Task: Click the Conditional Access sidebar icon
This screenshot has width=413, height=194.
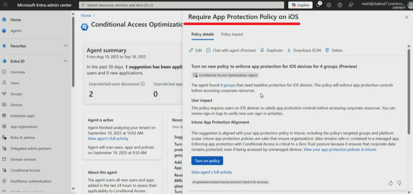Action: (x=4, y=170)
